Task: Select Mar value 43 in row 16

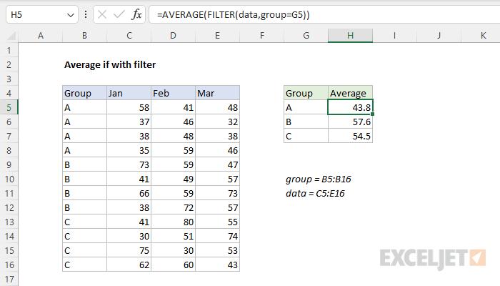Action: [217, 265]
